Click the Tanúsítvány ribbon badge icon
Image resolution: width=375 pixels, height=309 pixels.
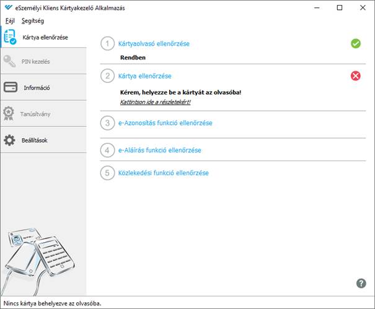9,113
